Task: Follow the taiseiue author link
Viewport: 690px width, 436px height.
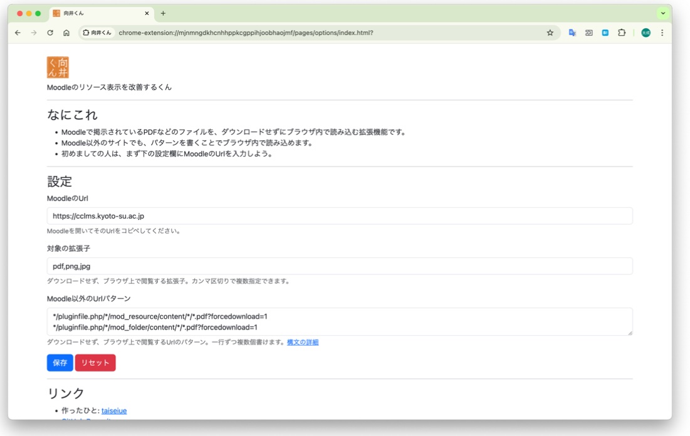Action: coord(114,410)
